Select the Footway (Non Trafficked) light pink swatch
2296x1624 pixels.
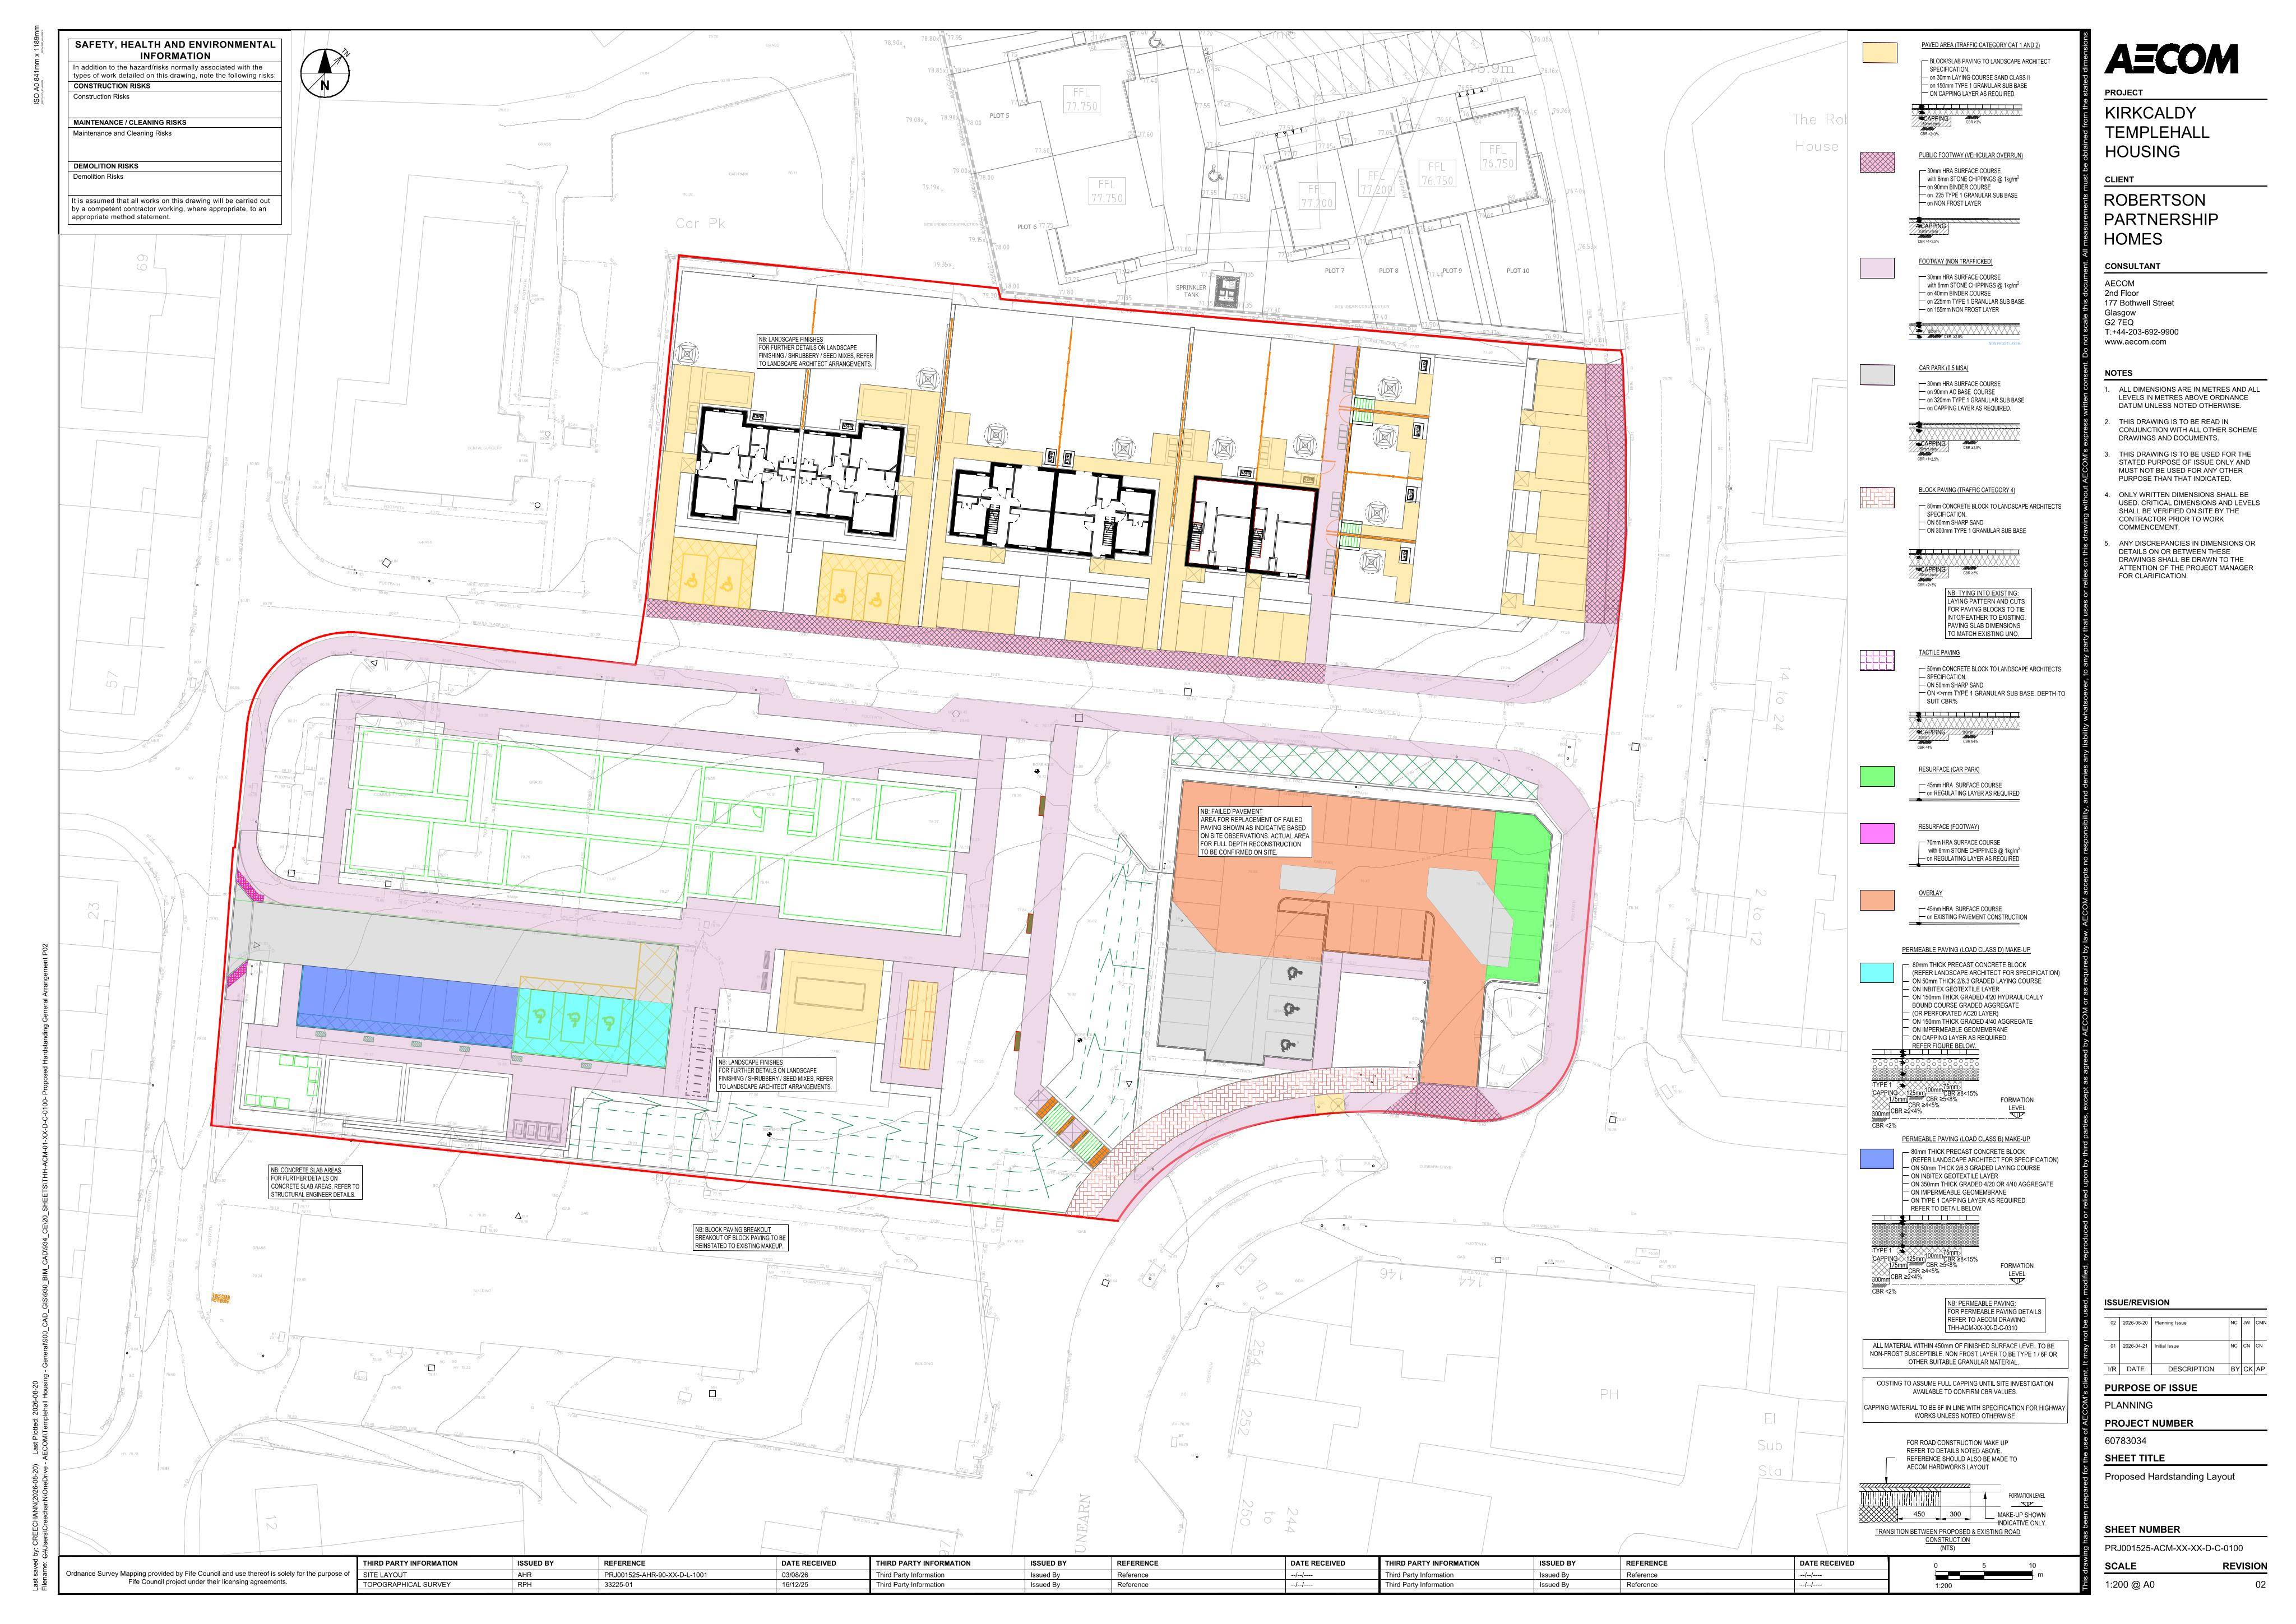pyautogui.click(x=1877, y=268)
